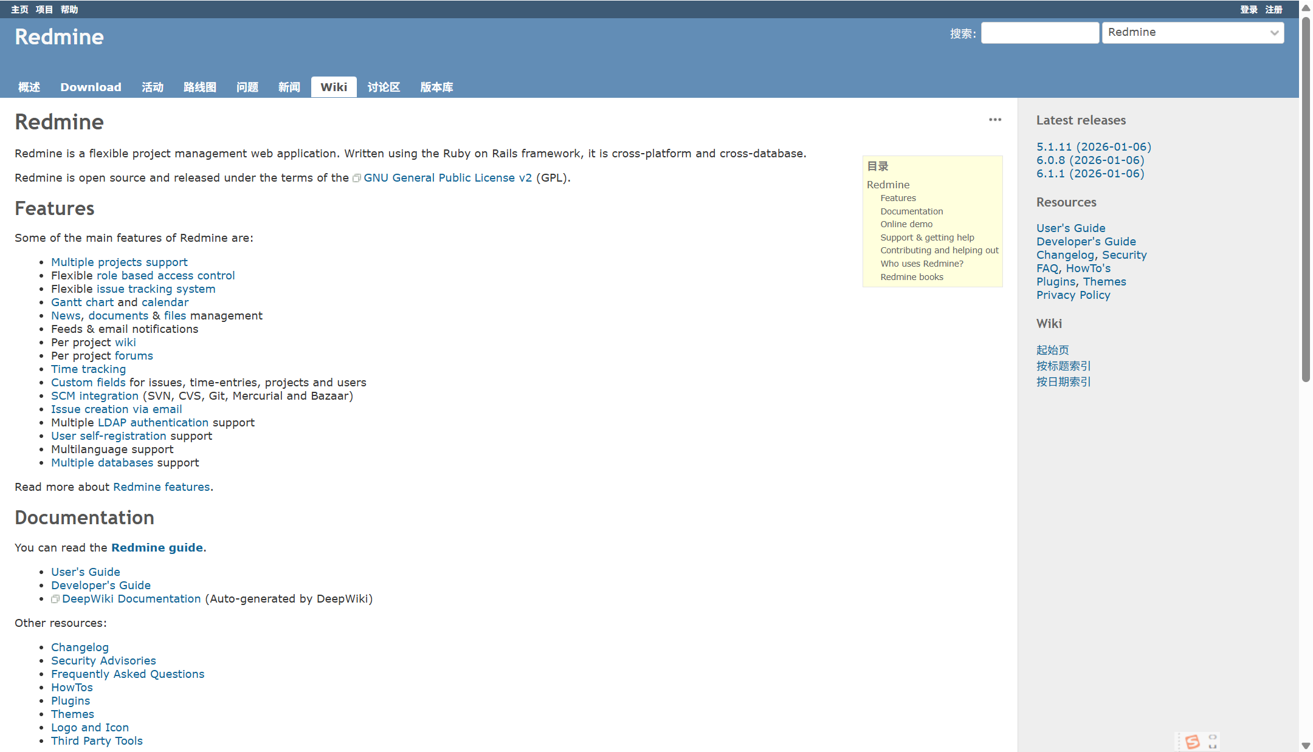Click the scrollbar down arrow
The width and height of the screenshot is (1313, 752).
(x=1305, y=745)
